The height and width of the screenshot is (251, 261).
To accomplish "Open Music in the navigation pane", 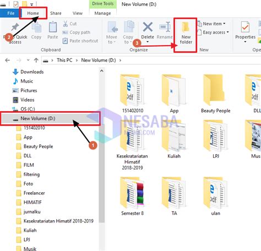I will [x=23, y=81].
